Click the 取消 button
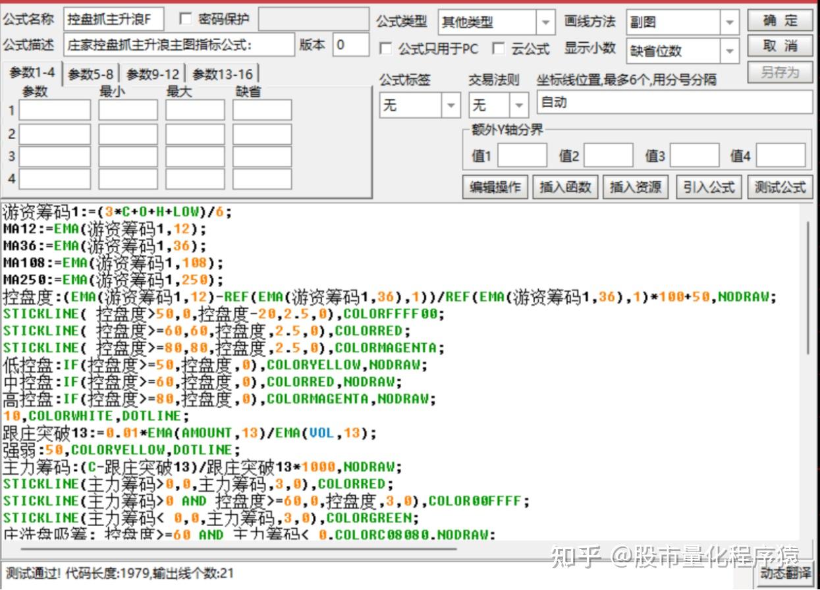This screenshot has height=590, width=820. pyautogui.click(x=780, y=46)
